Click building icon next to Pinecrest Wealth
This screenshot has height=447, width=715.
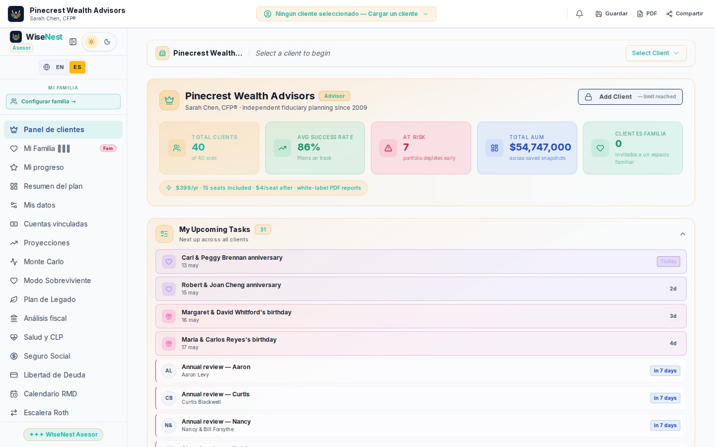coord(162,53)
